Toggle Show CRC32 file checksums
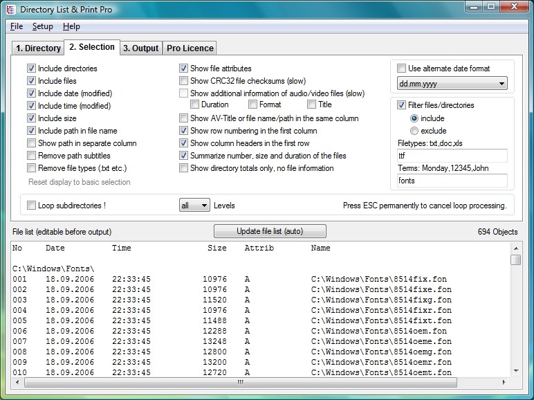This screenshot has width=534, height=400. 184,81
